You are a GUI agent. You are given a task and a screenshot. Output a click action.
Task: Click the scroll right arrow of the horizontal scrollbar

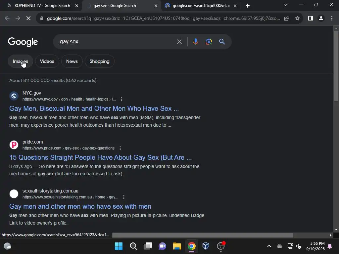click(331, 235)
